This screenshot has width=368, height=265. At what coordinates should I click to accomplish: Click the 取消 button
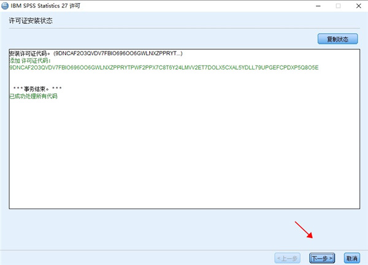(351, 258)
